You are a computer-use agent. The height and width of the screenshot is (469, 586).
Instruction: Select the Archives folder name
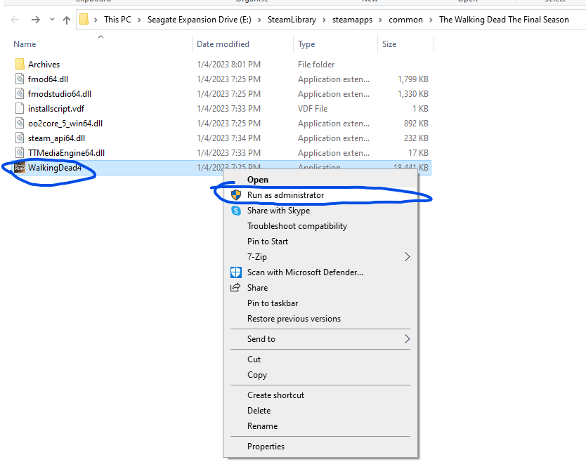(x=44, y=64)
